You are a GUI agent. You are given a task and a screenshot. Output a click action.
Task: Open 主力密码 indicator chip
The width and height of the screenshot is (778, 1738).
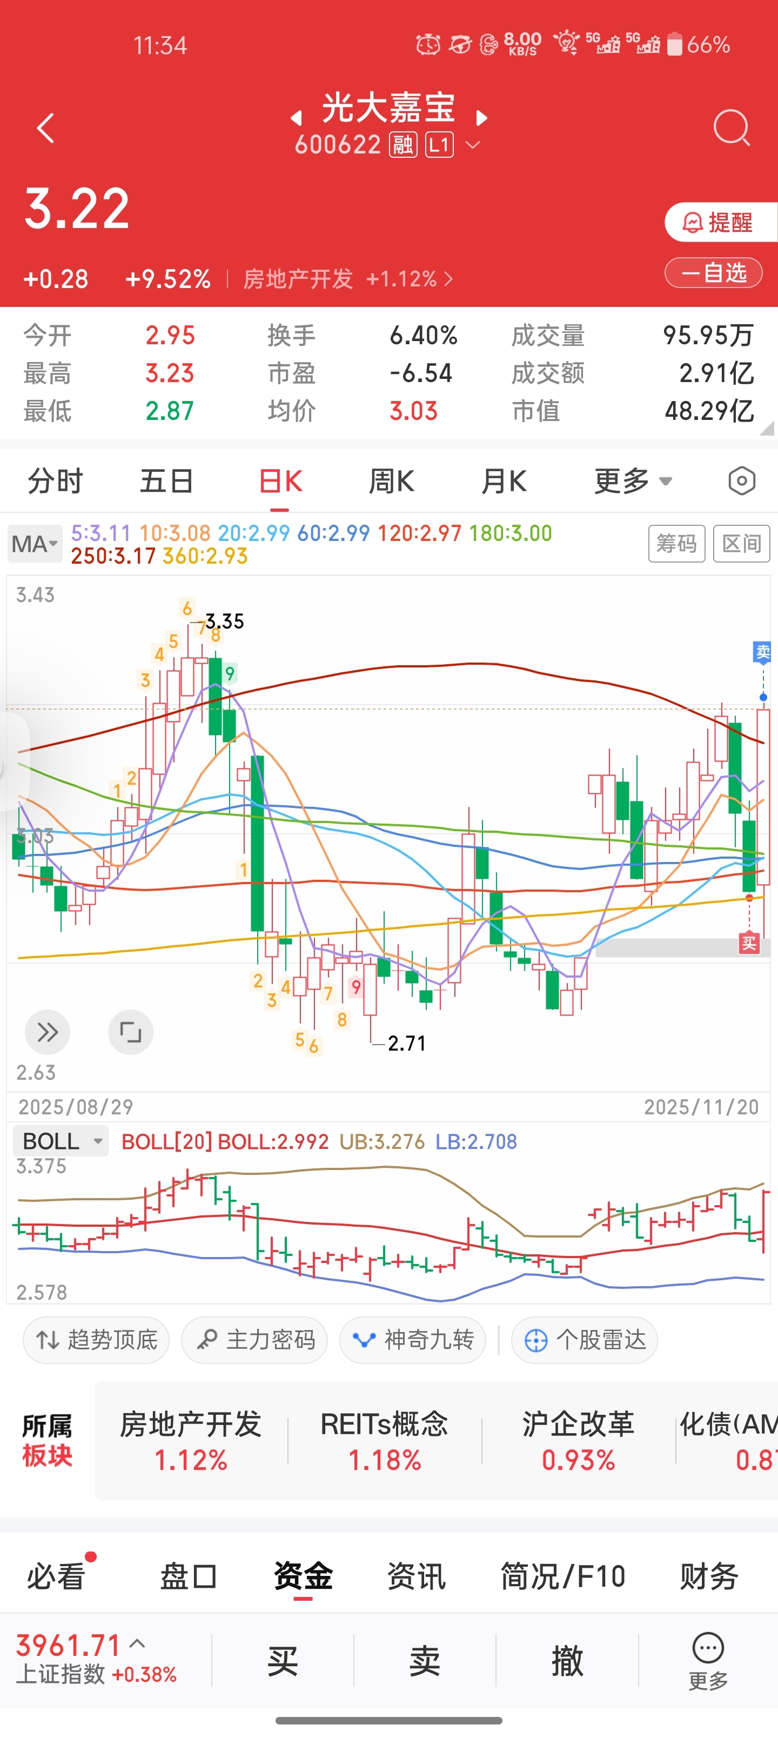click(254, 1340)
